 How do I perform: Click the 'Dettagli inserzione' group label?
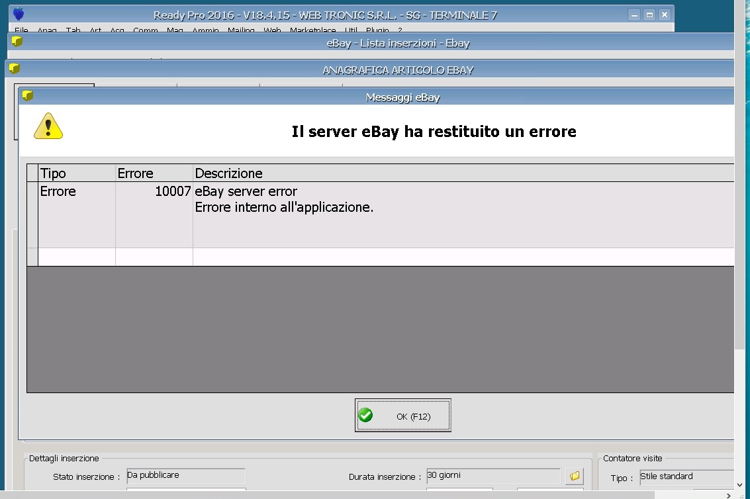(x=64, y=459)
